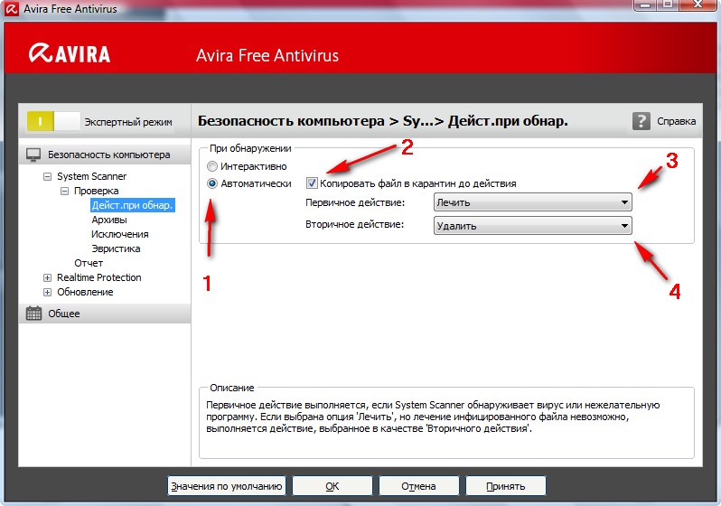The image size is (721, 506).
Task: Open the Безопасность компьютера section
Action: 105,155
